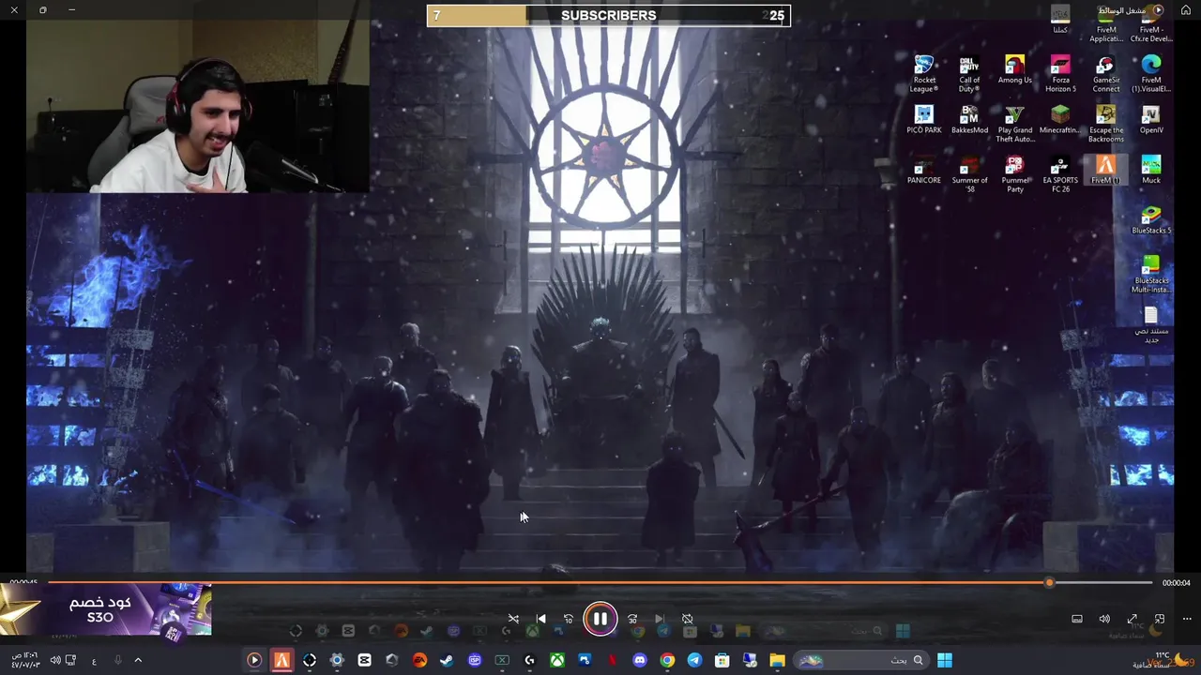Skip back 10 seconds

click(568, 619)
